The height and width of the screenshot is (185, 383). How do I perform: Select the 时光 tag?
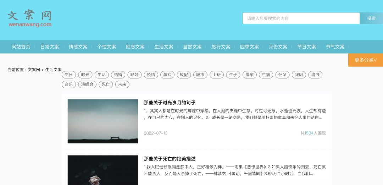[85, 75]
